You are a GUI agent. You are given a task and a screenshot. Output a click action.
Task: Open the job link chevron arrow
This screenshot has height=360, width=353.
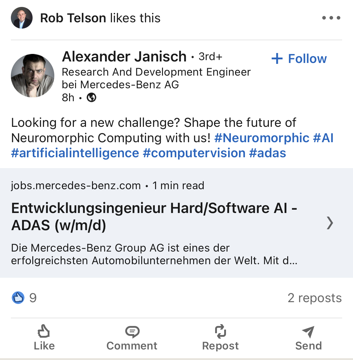coord(330,223)
